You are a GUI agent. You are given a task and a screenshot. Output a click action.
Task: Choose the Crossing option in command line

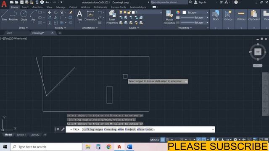coord(110,130)
